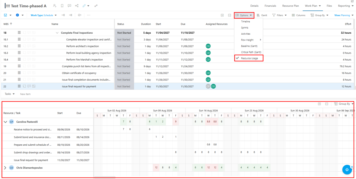Uncheck the Resource Usage option
The image size is (356, 179).
tap(249, 58)
